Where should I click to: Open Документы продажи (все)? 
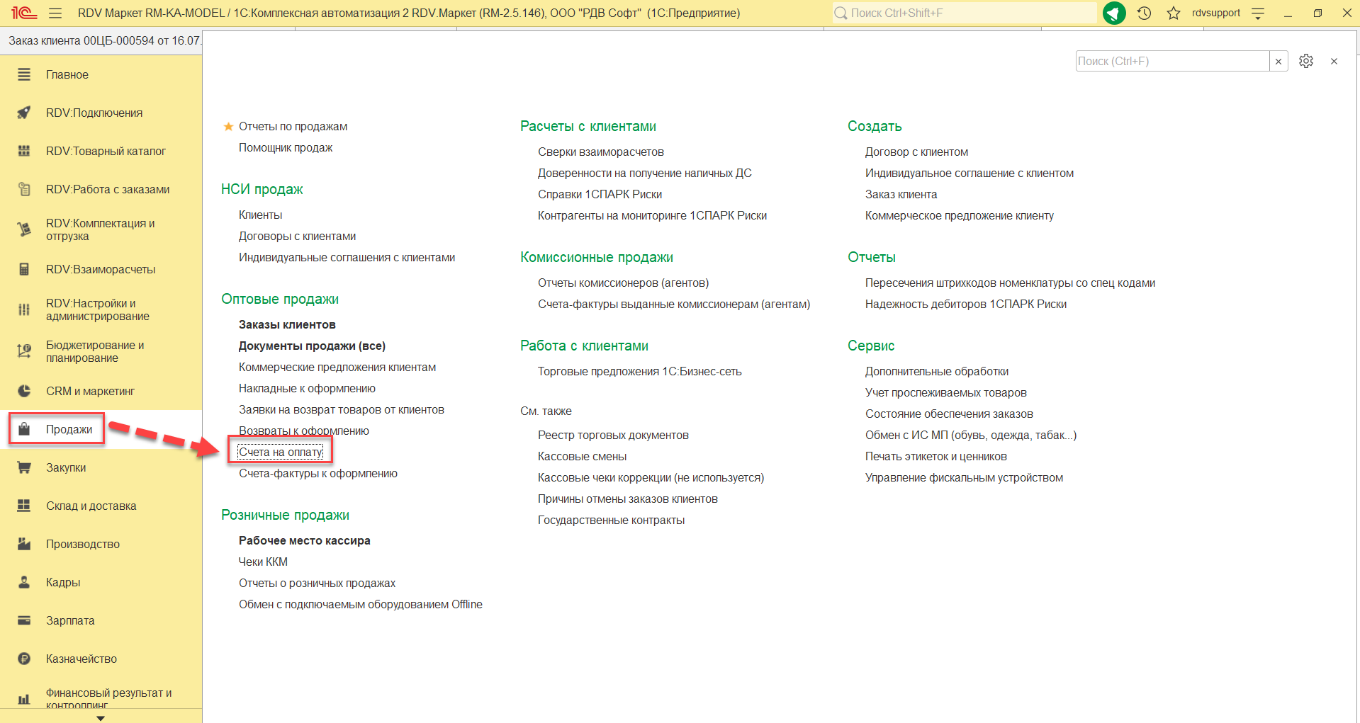pos(312,346)
